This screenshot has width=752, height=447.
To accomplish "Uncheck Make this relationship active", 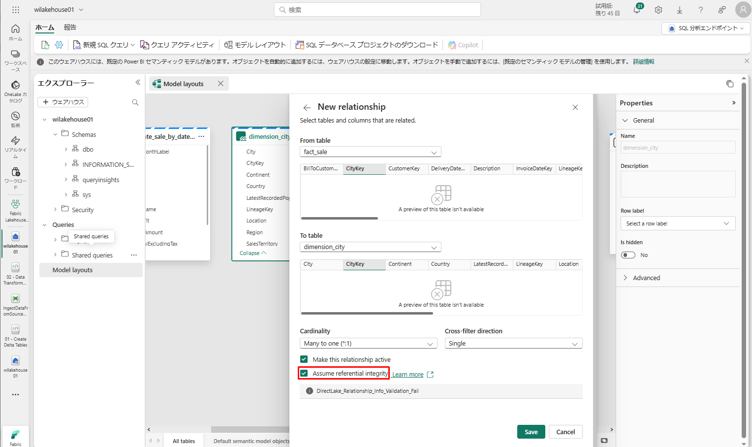I will tap(304, 359).
